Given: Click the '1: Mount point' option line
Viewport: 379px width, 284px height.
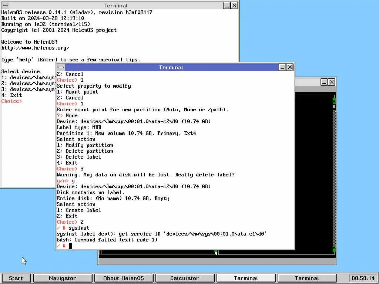Looking at the screenshot, I should pos(77,92).
